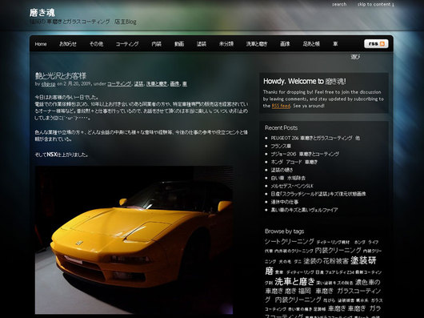The width and height of the screenshot is (424, 318).
Task: Open the Home menu item
Action: (41, 44)
